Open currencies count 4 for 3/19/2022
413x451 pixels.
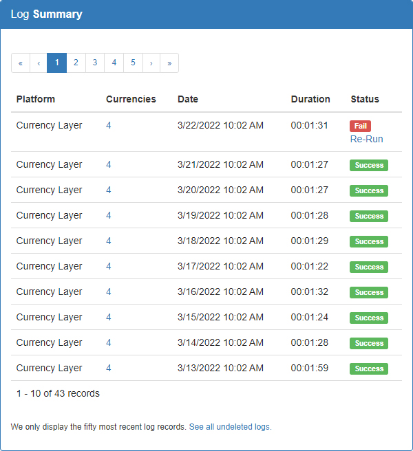(x=109, y=215)
